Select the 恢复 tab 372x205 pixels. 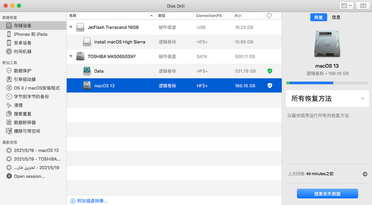pos(318,17)
